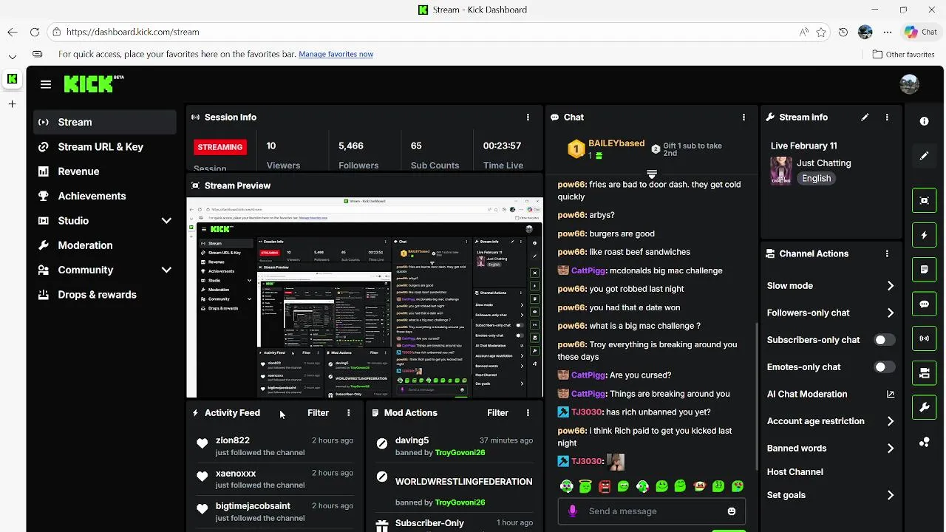Screen dimensions: 946x532
Task: Collapse the pinned leaderboard handle in chat
Action: [x=651, y=174]
